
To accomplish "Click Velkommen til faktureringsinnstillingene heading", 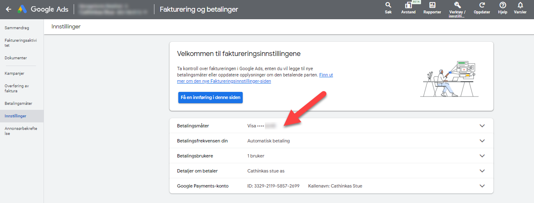I will tap(239, 53).
